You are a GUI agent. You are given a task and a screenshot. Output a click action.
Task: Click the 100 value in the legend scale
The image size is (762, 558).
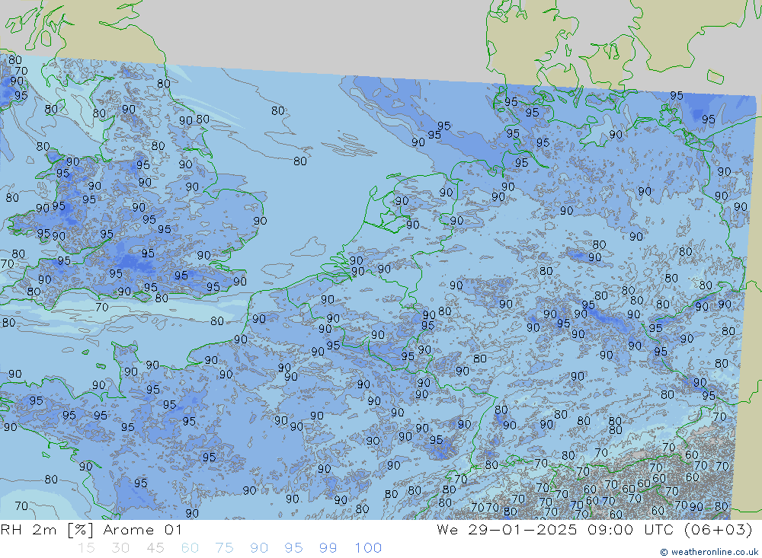[x=368, y=548]
